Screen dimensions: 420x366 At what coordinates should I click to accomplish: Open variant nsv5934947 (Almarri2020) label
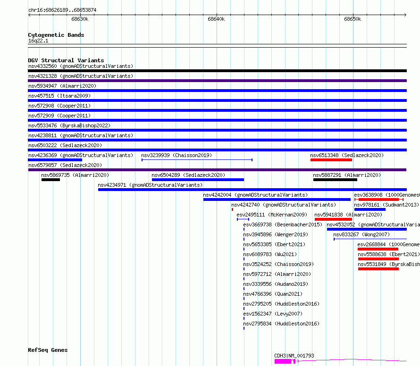(62, 86)
